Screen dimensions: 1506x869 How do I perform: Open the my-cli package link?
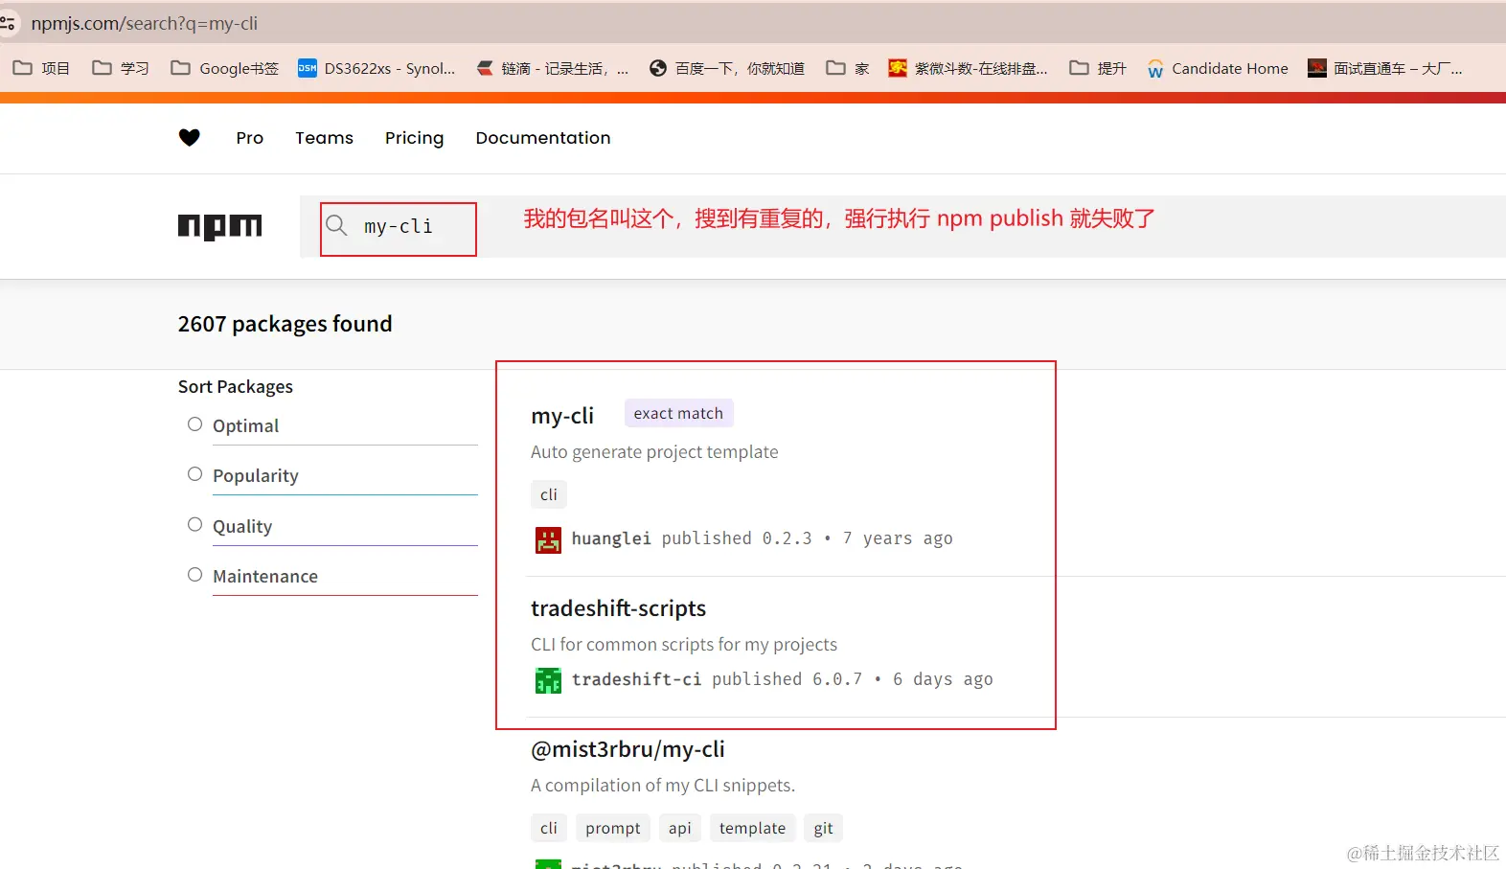[x=562, y=416]
